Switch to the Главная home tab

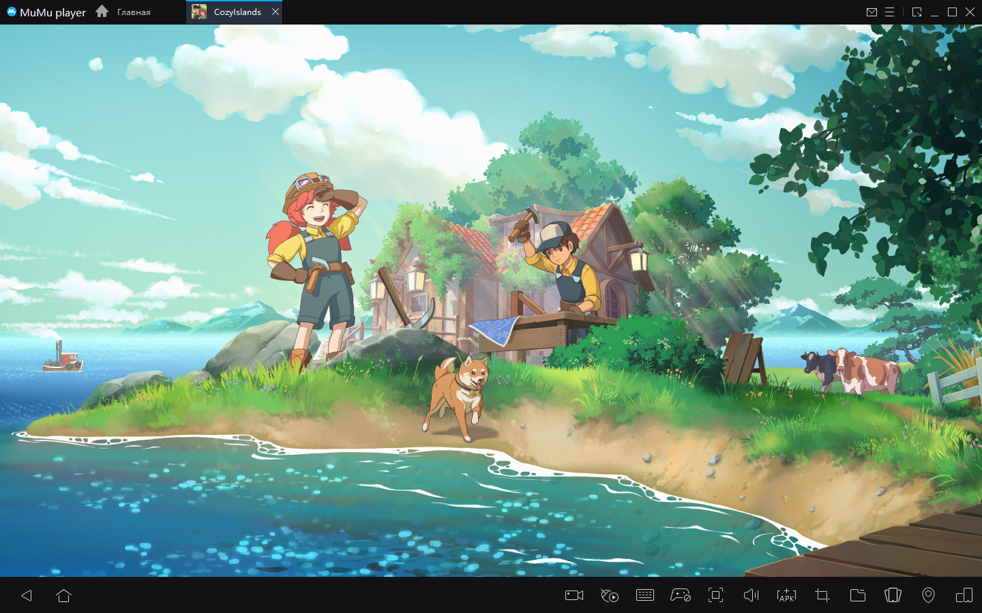[x=123, y=12]
